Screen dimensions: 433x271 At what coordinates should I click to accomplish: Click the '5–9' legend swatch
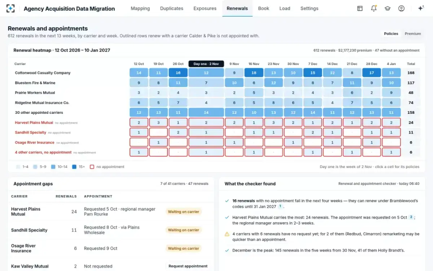35,167
